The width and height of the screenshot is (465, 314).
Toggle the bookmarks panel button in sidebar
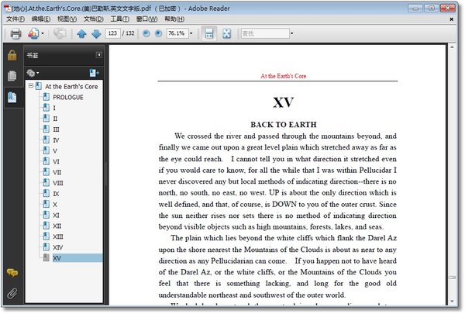click(12, 97)
